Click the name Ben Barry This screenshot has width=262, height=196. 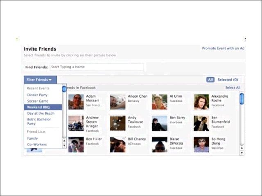(x=177, y=118)
